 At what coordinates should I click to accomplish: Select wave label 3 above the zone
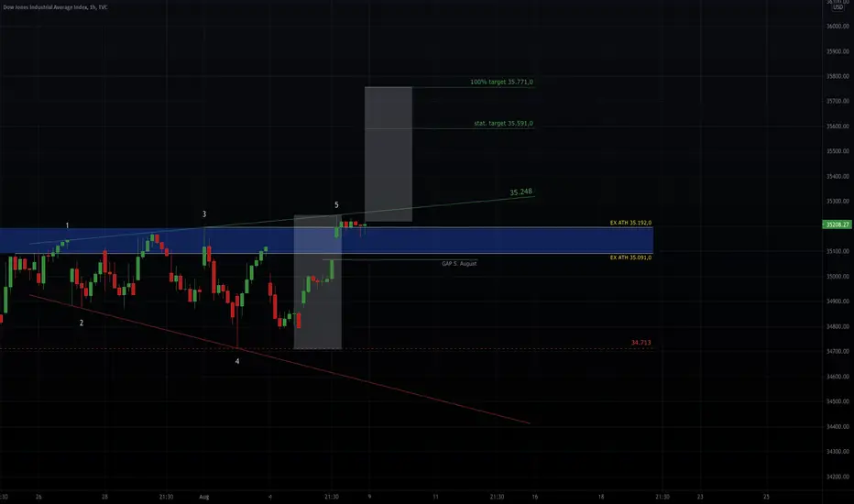click(204, 214)
